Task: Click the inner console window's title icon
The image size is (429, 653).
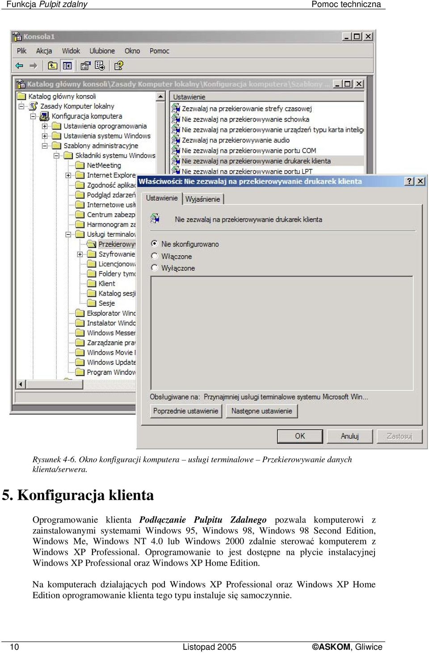Action: pyautogui.click(x=21, y=84)
